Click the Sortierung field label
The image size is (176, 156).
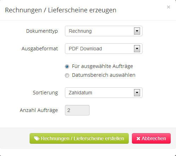point(45,93)
